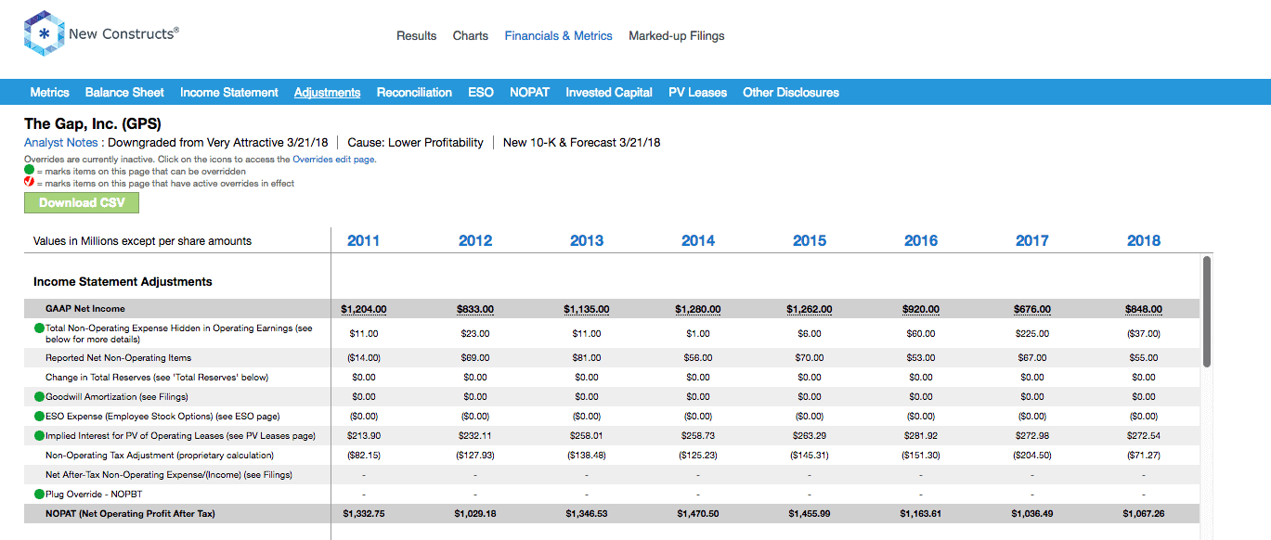Screen dimensions: 1271x540
Task: Click the 2012 column header
Action: pos(474,240)
